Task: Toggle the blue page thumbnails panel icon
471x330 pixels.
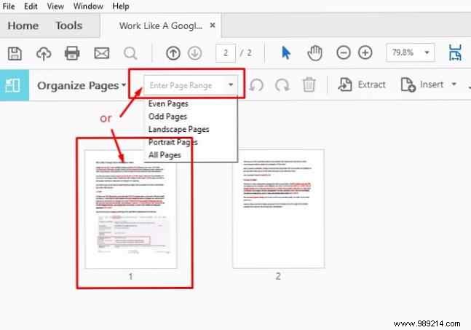Action: pos(13,85)
